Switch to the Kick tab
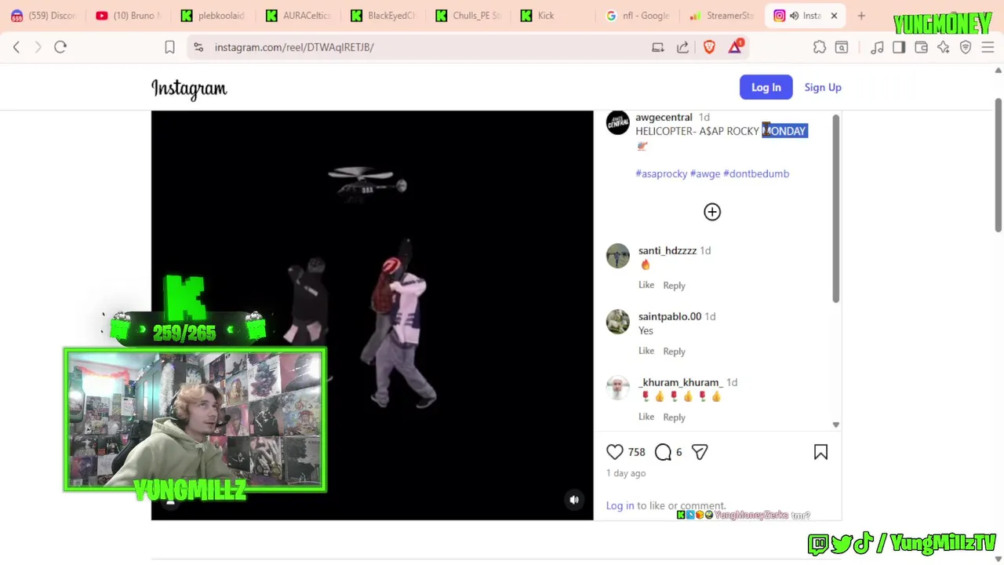Screen dimensions: 1004x565 552,16
